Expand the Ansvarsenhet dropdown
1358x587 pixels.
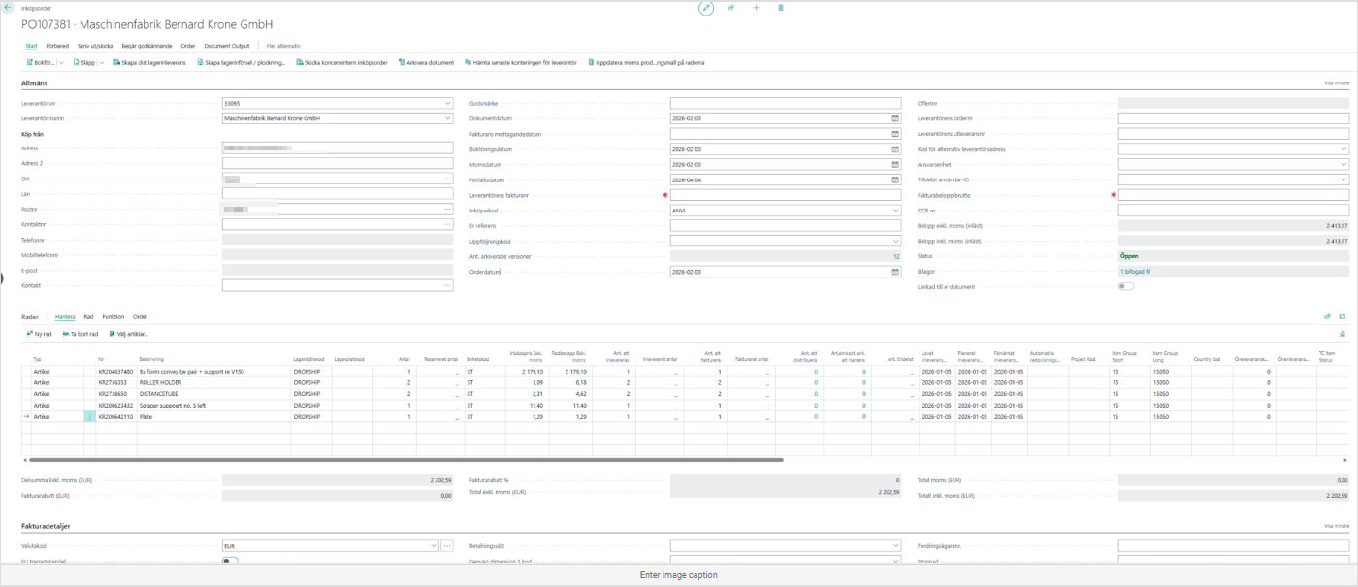click(1343, 164)
